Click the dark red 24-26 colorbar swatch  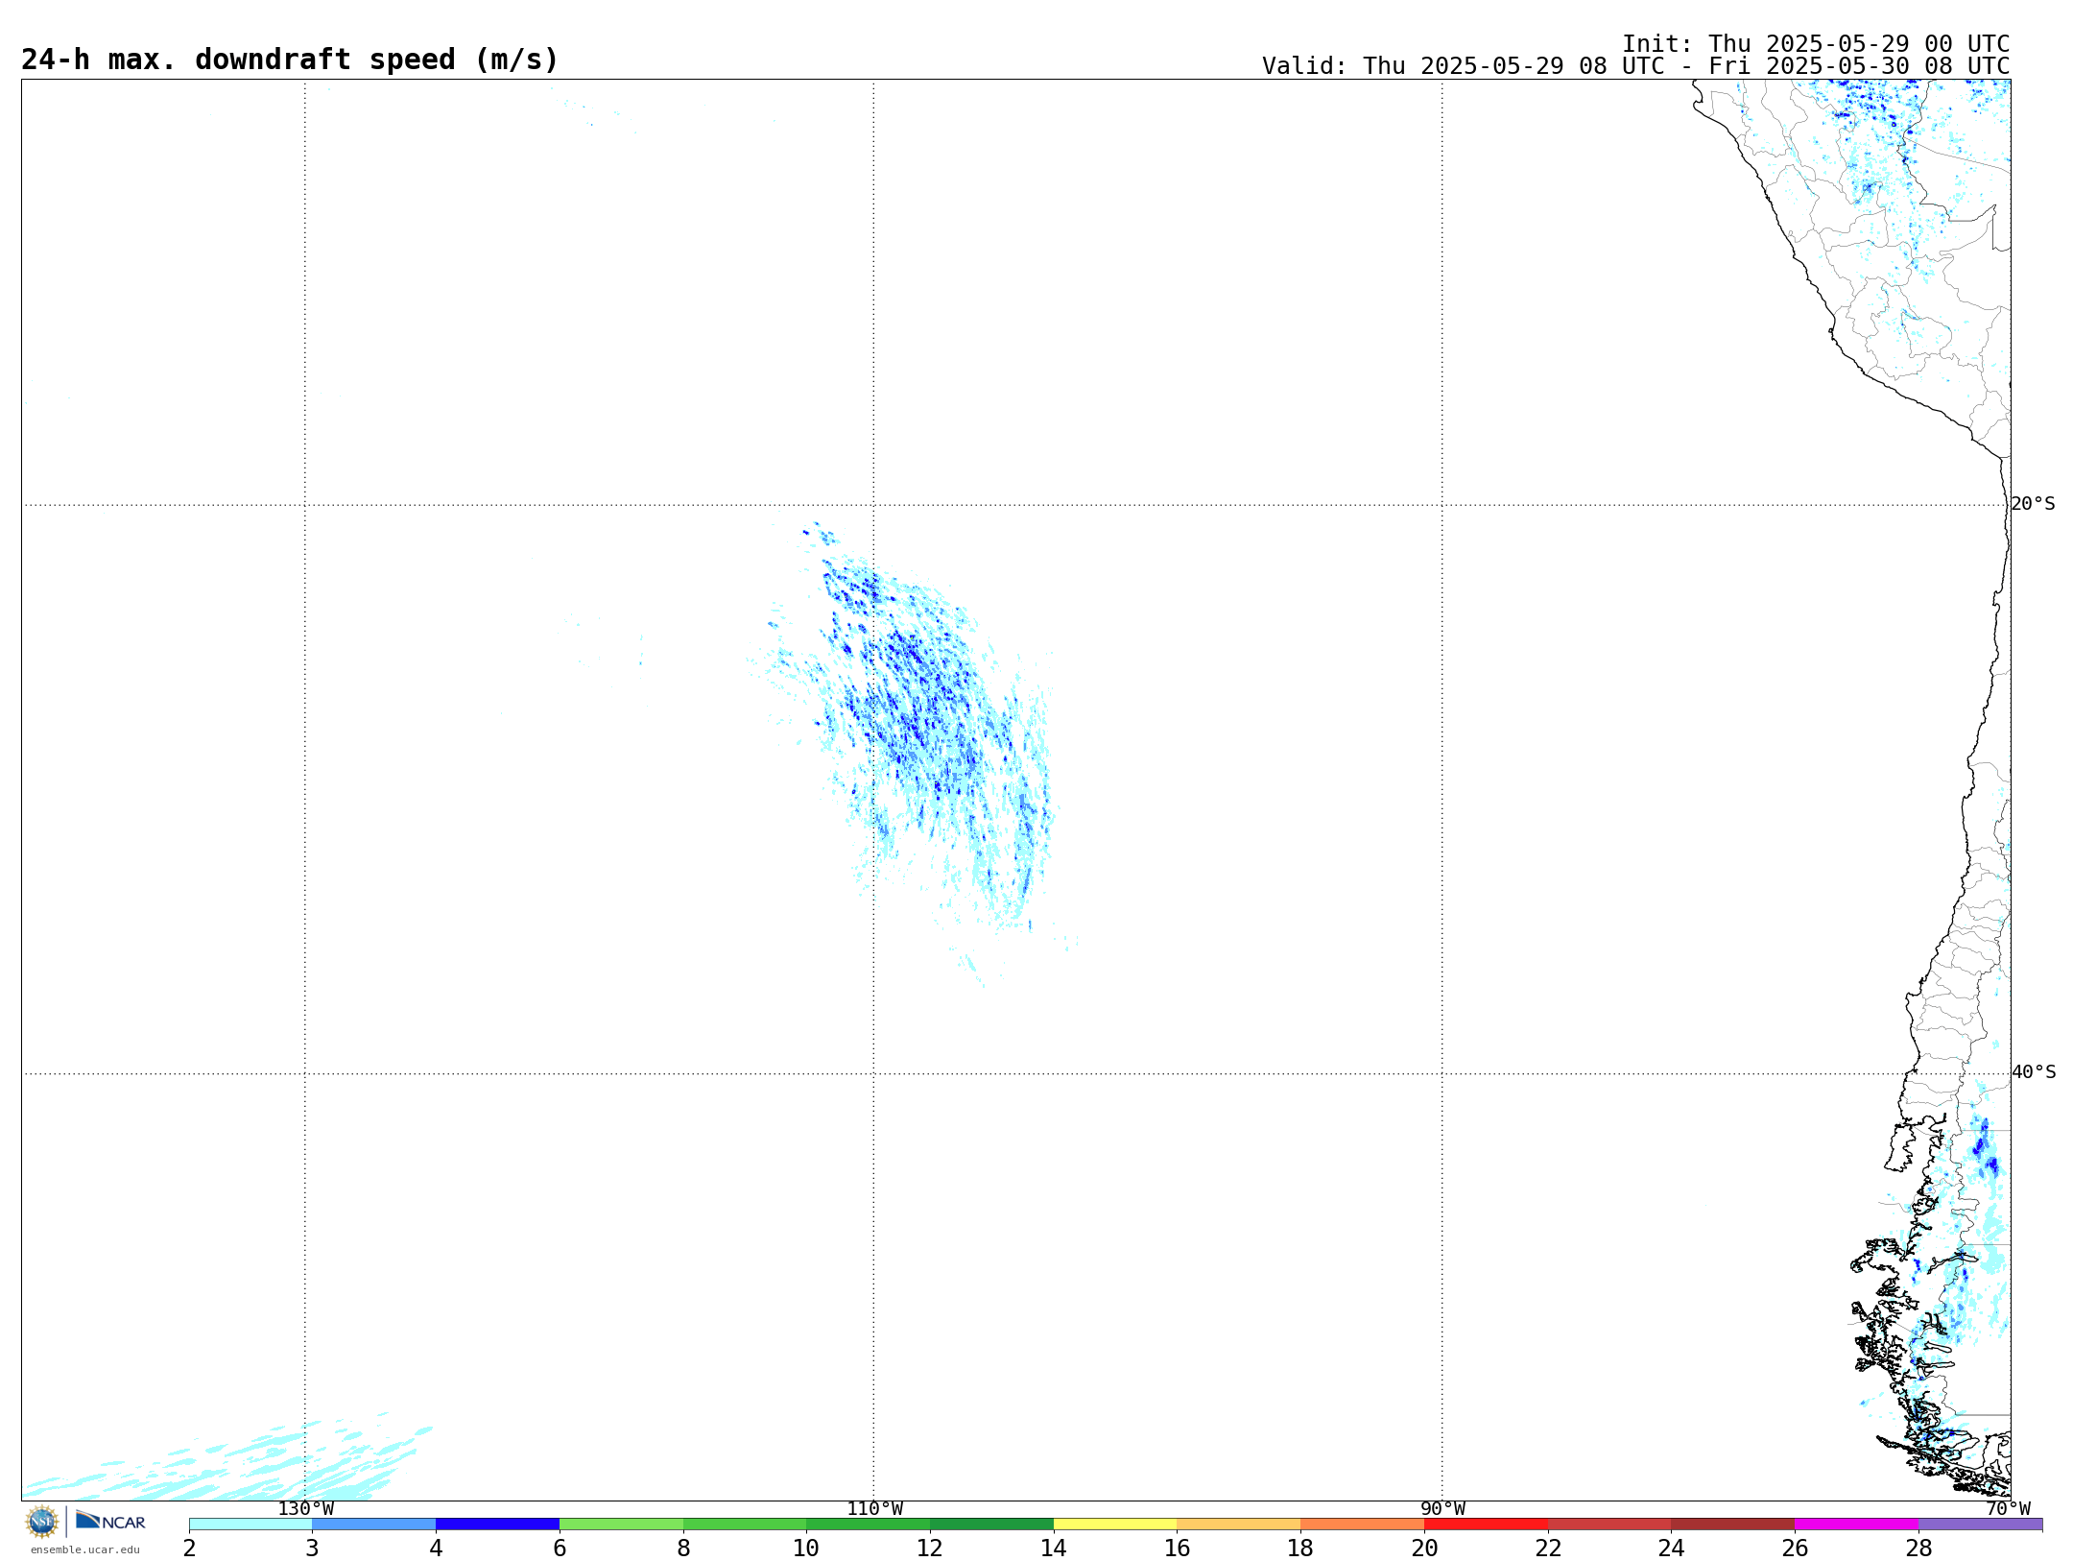[x=1733, y=1525]
